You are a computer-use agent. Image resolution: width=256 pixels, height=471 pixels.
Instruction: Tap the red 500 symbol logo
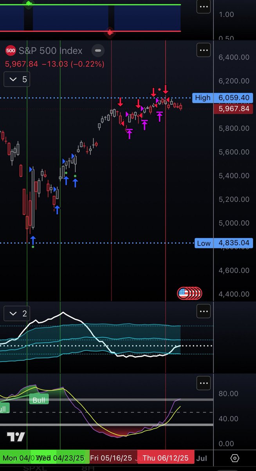click(11, 51)
